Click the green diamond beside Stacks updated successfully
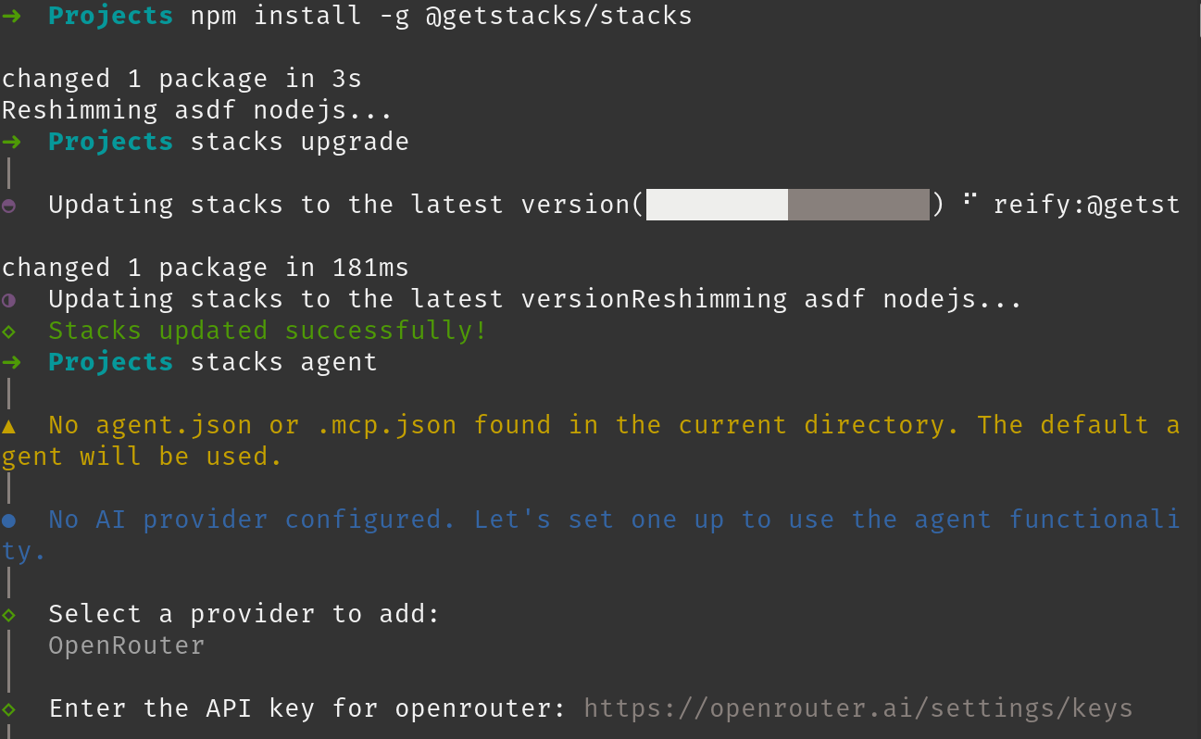This screenshot has height=739, width=1201. (x=8, y=331)
